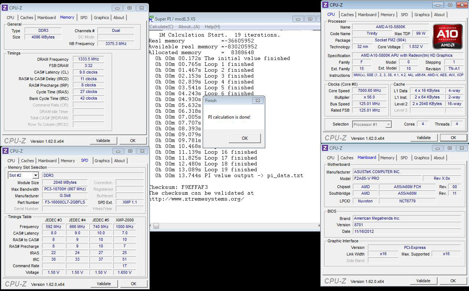Click the CPU-Z icon in the CPU window title bar
469x291 pixels.
pyautogui.click(x=325, y=5)
